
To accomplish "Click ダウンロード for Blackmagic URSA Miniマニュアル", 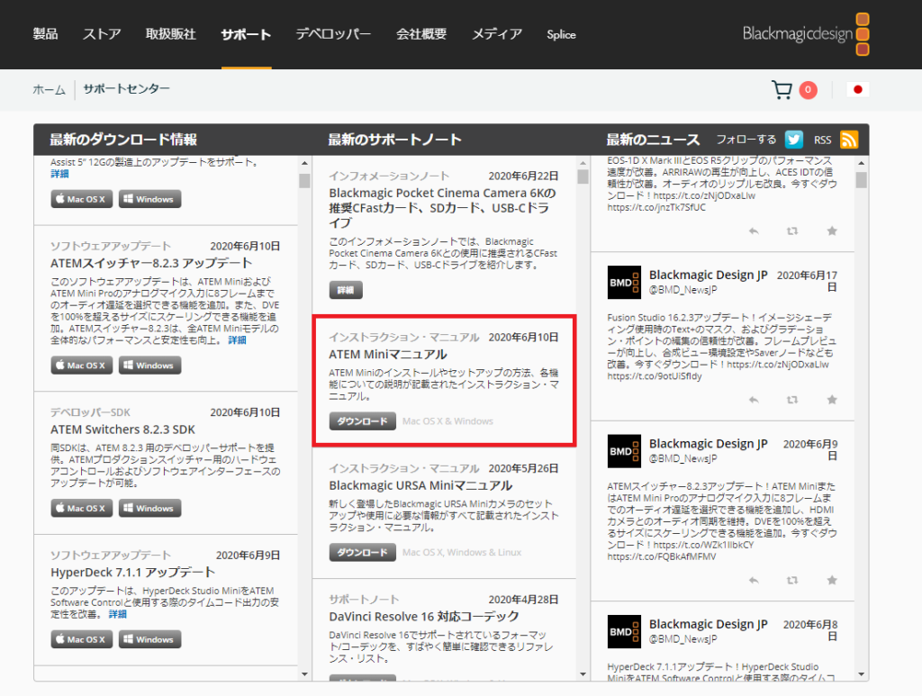I will point(362,552).
